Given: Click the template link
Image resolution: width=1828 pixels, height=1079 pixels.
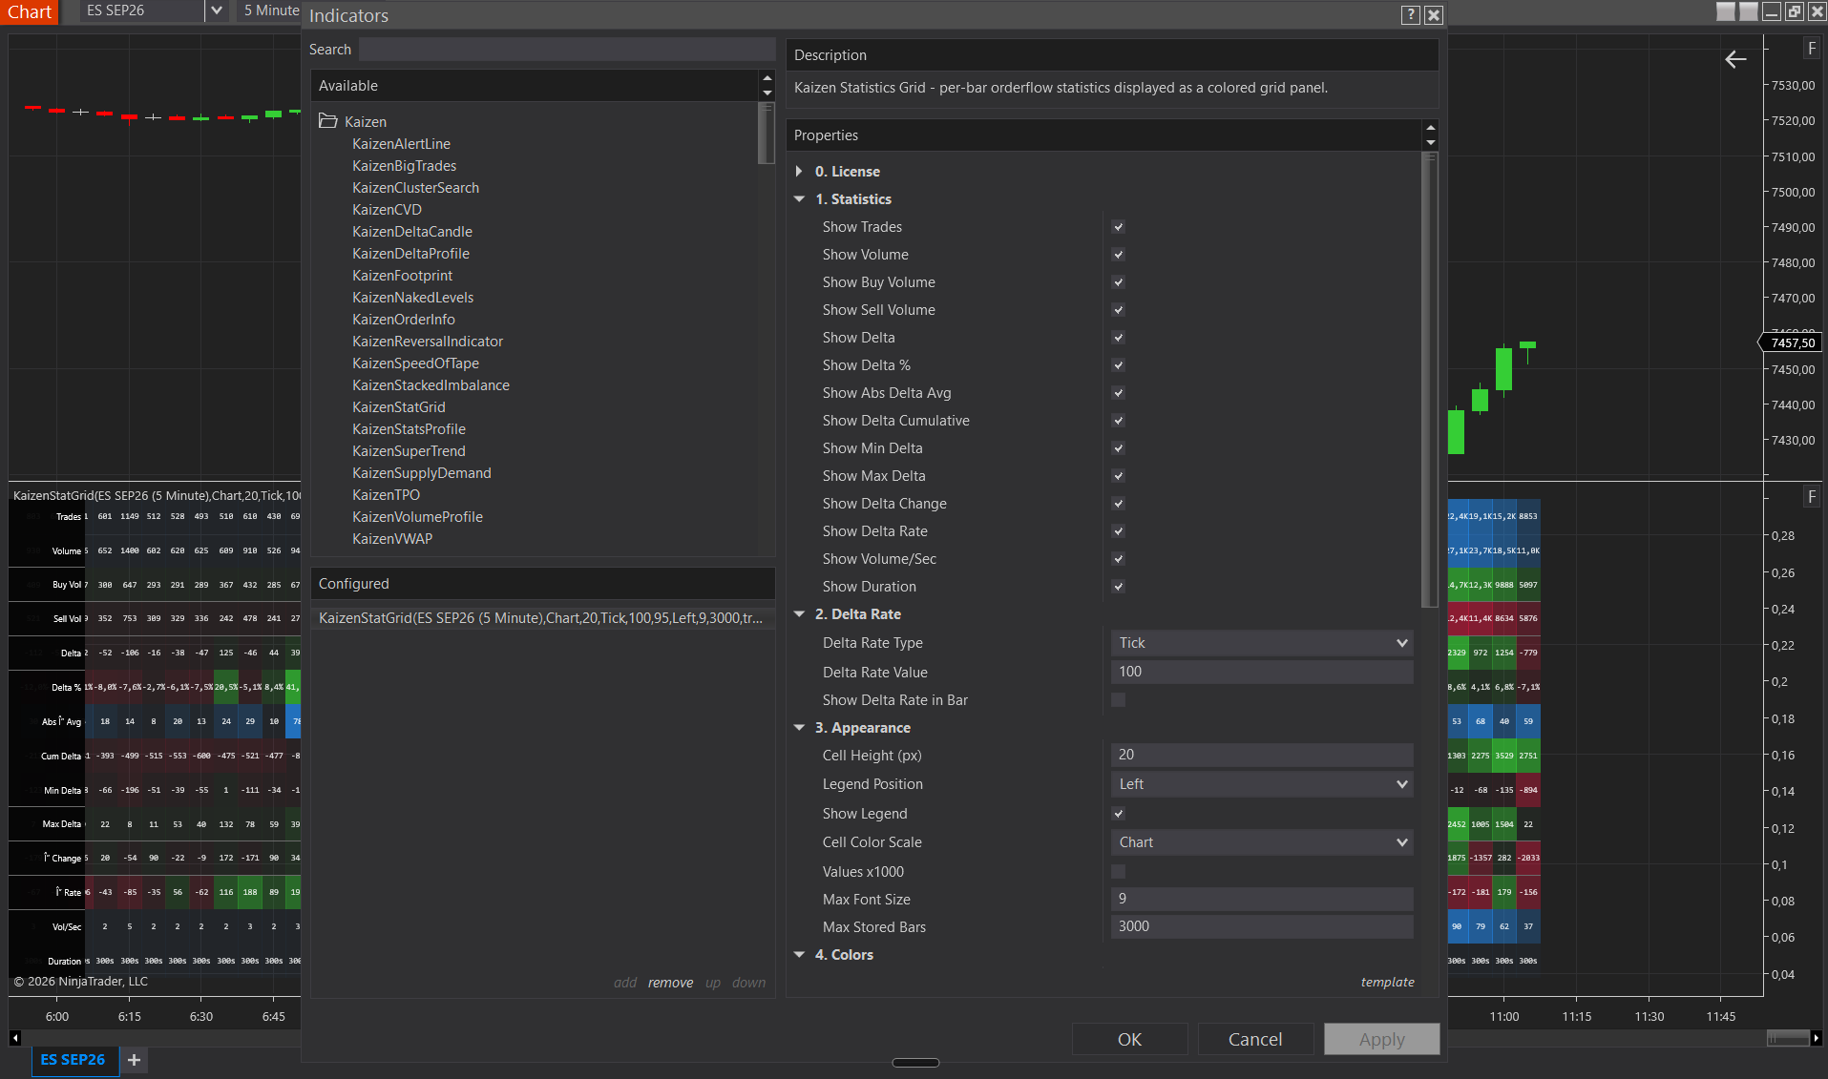Looking at the screenshot, I should click(1387, 982).
